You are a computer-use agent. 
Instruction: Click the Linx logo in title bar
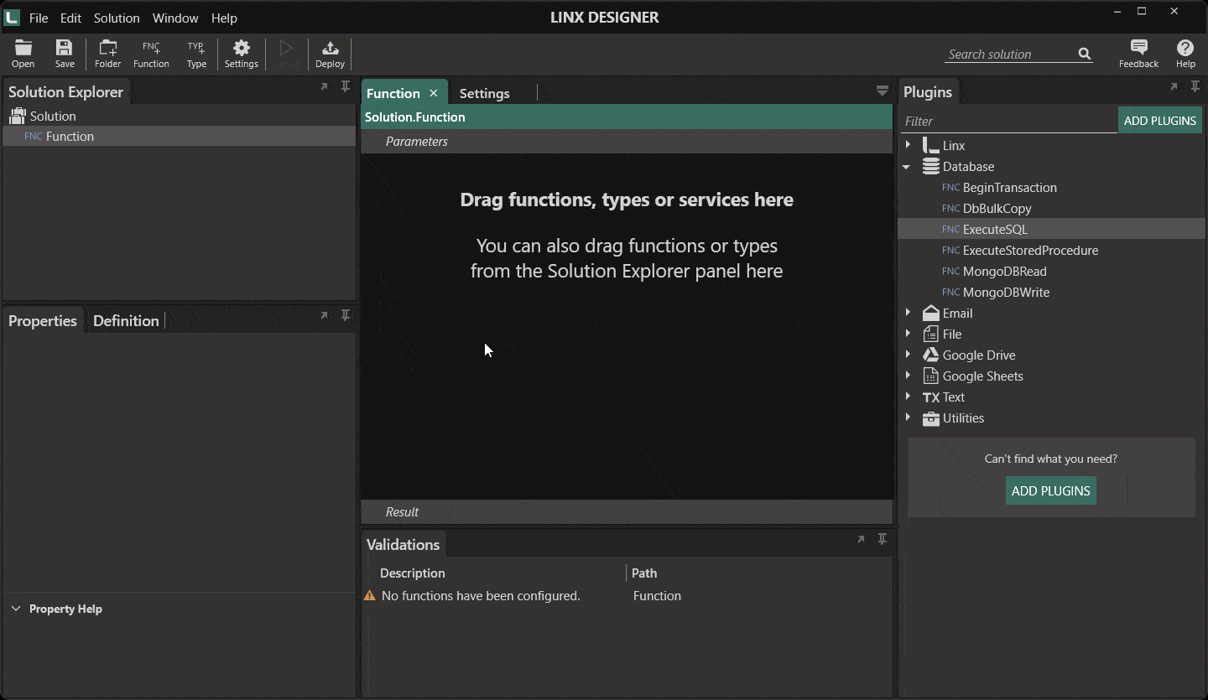point(12,17)
